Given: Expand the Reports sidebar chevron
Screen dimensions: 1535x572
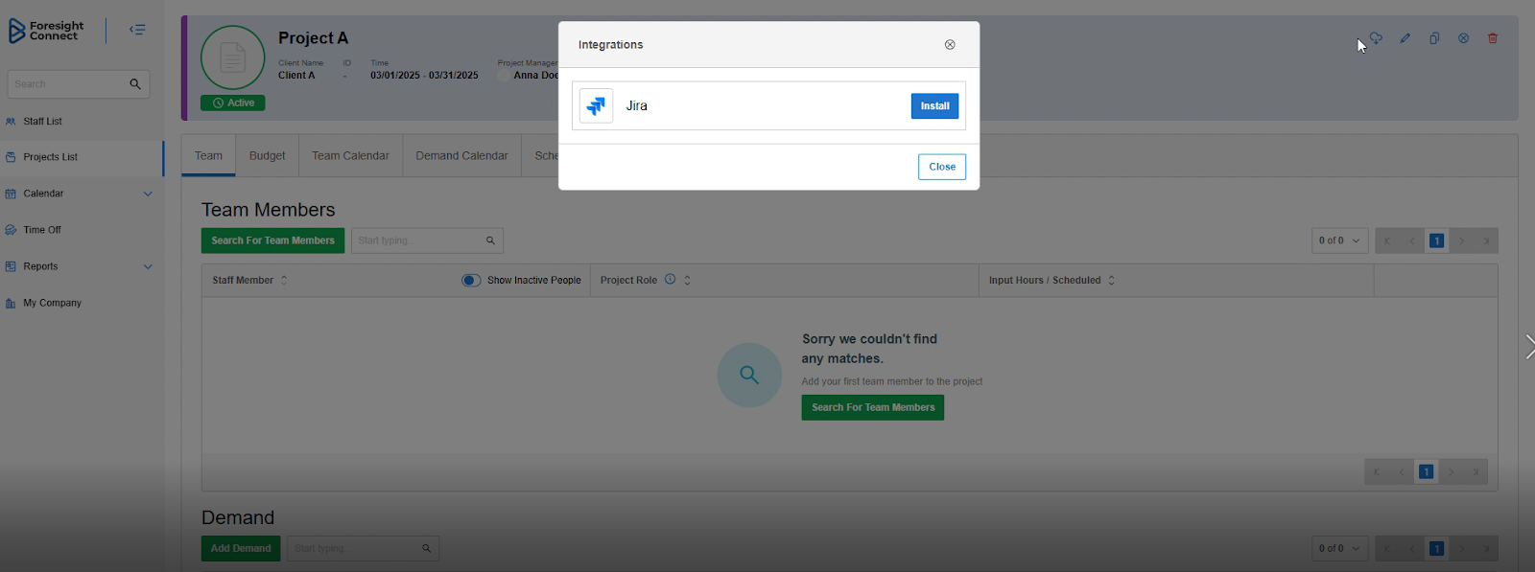Looking at the screenshot, I should tap(148, 266).
